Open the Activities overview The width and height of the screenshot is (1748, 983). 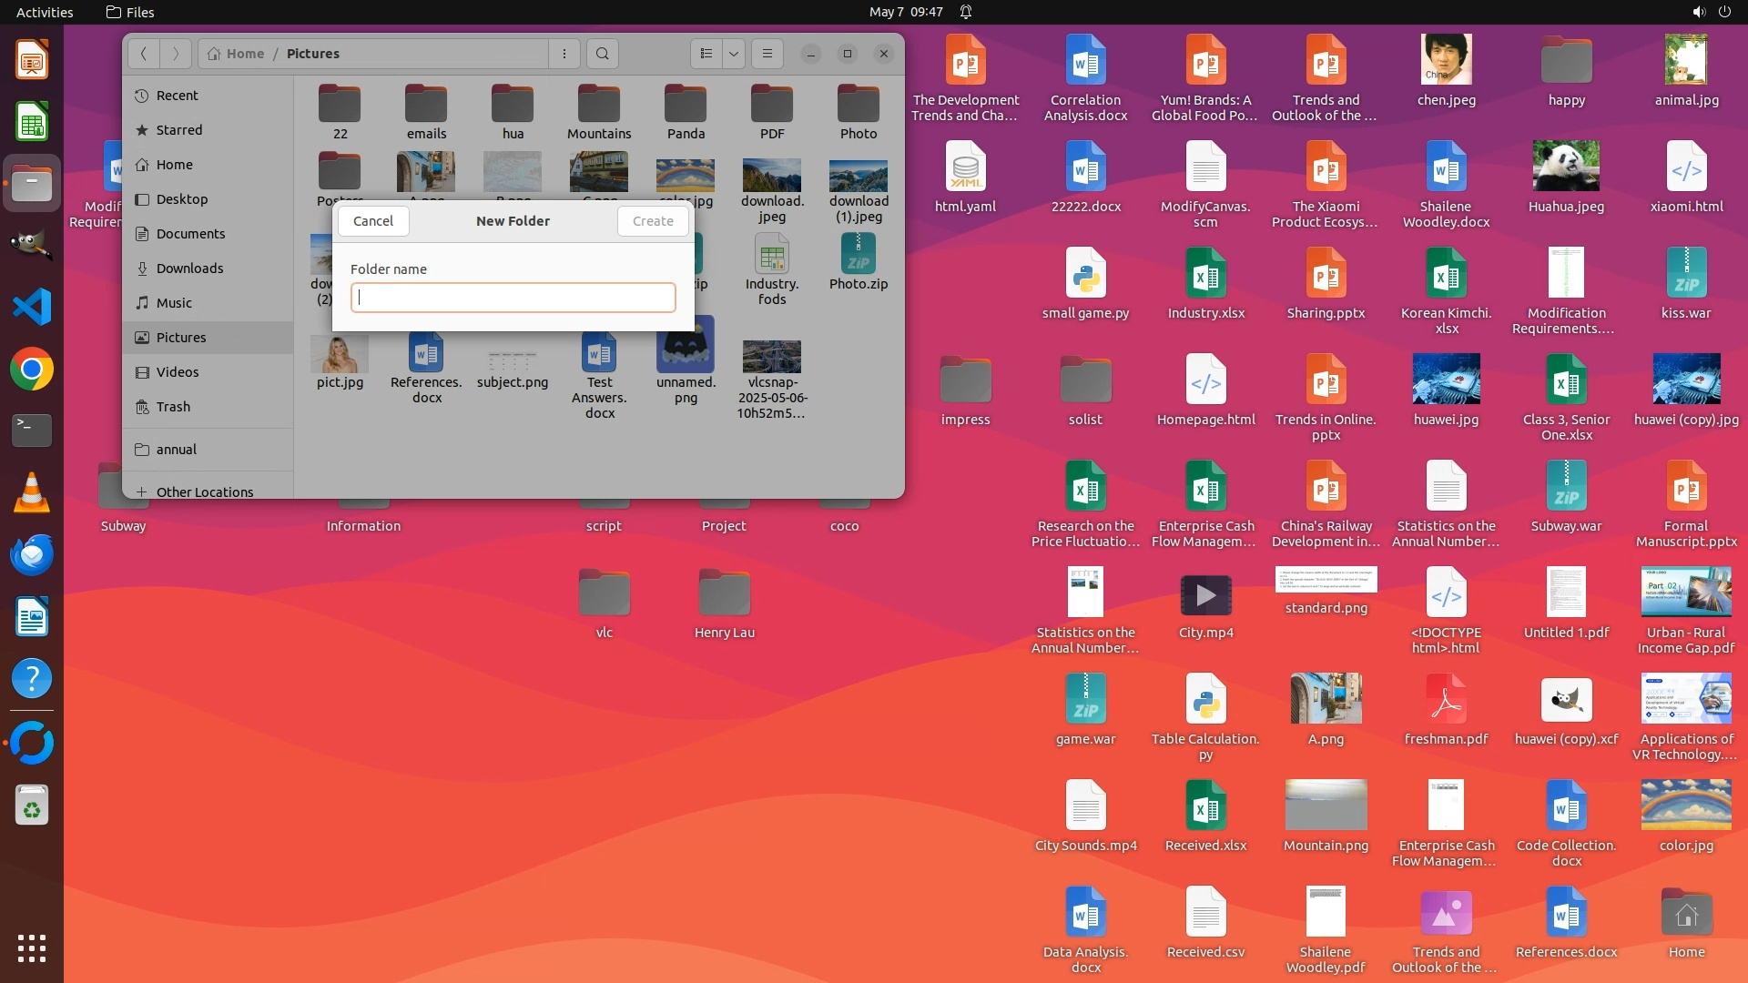point(45,12)
